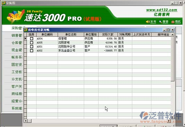The height and width of the screenshot is (127, 185).
Task: Open 固定资产 in the left menu
Action: [16, 65]
